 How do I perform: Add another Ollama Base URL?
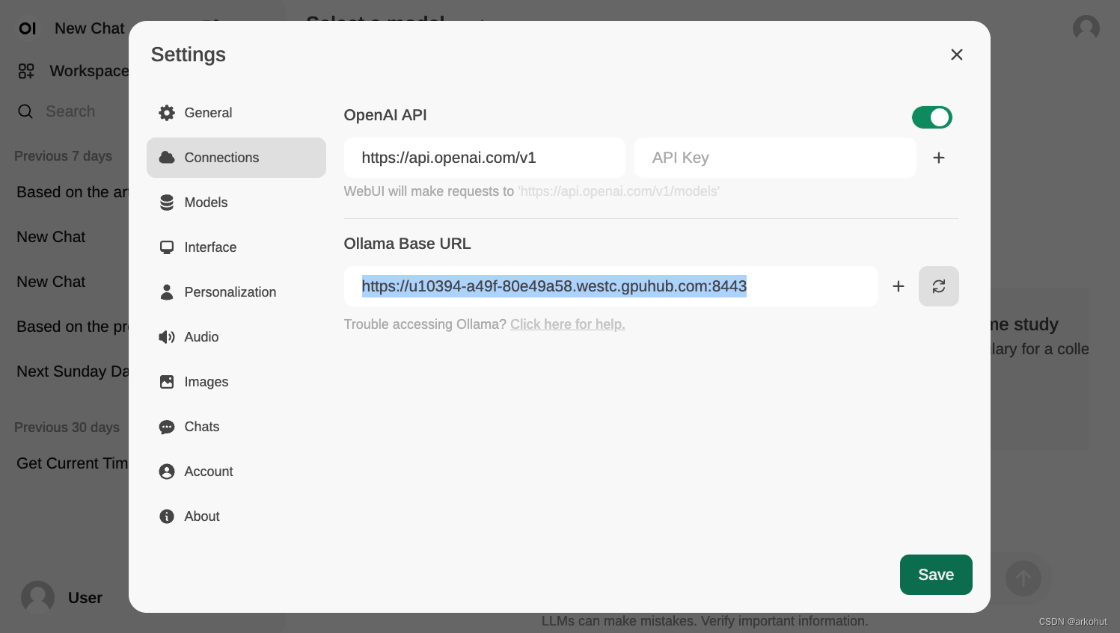pos(899,286)
